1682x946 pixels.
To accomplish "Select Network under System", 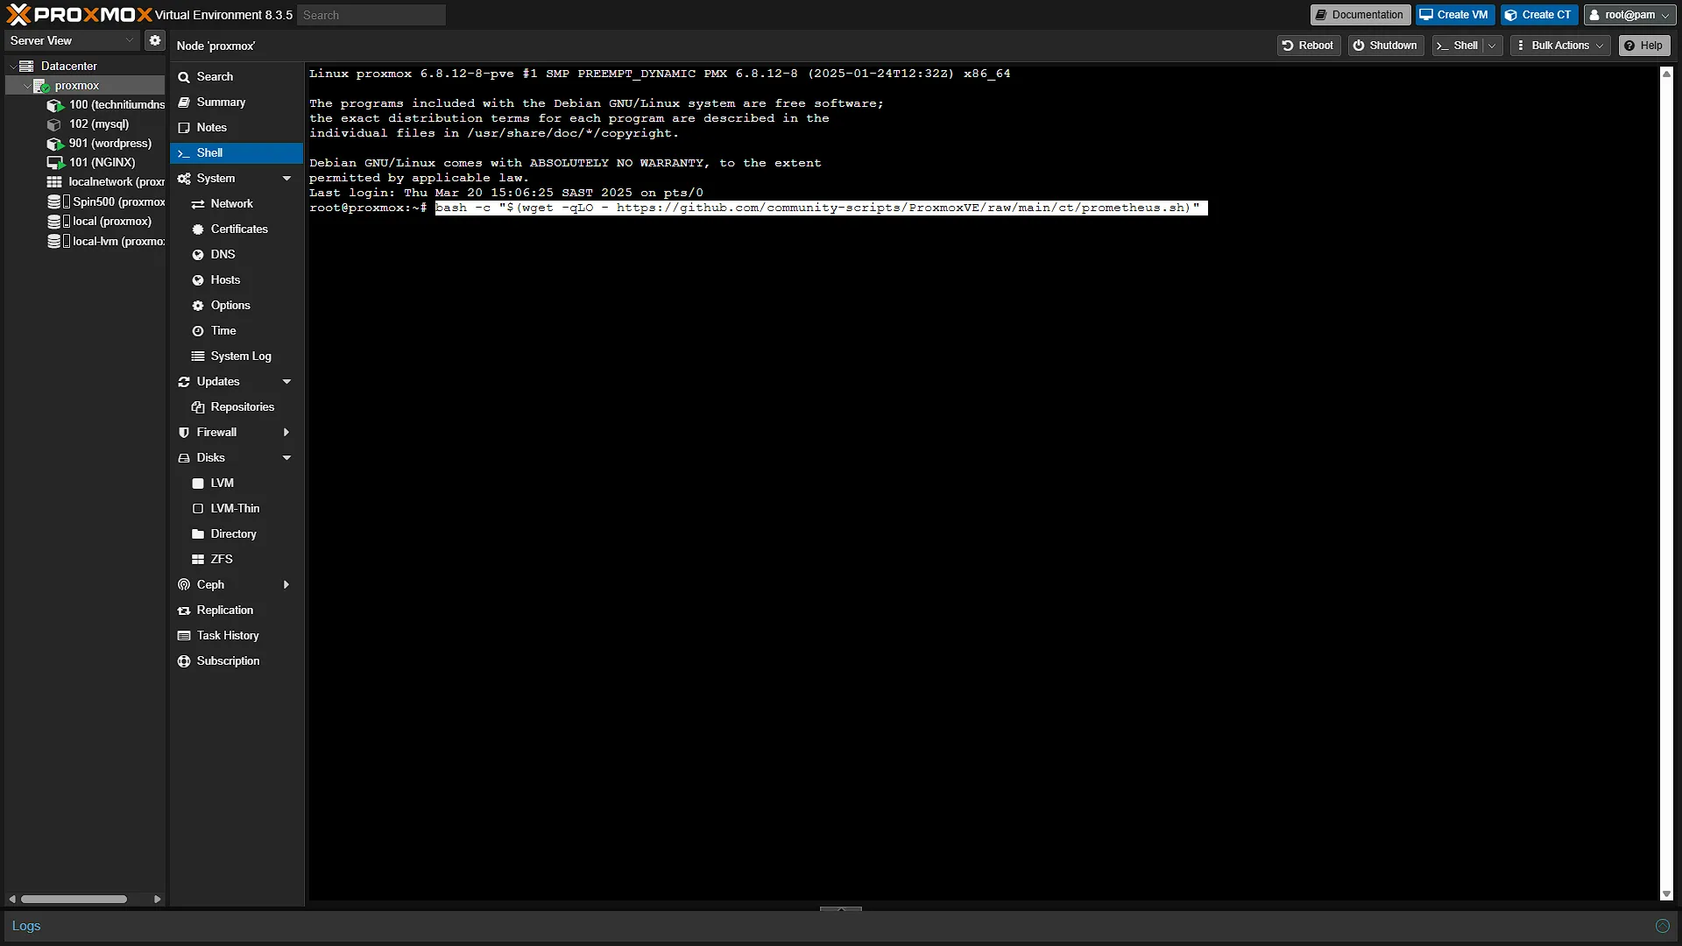I will tap(237, 204).
